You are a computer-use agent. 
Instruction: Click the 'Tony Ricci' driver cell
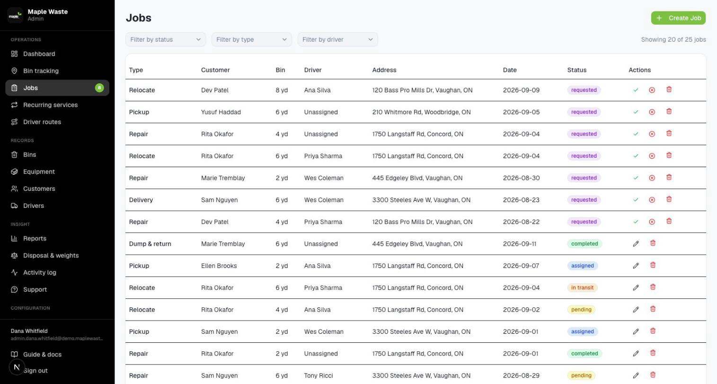319,375
